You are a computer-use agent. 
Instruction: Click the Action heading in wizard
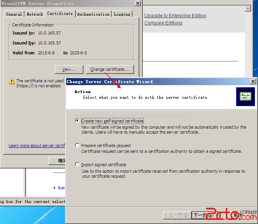coord(83,92)
